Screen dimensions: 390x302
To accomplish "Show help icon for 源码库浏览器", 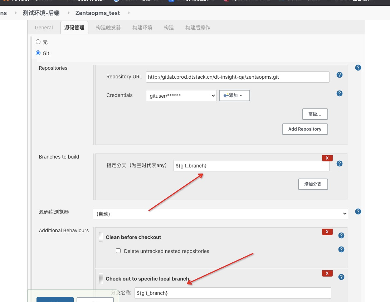I will click(358, 211).
